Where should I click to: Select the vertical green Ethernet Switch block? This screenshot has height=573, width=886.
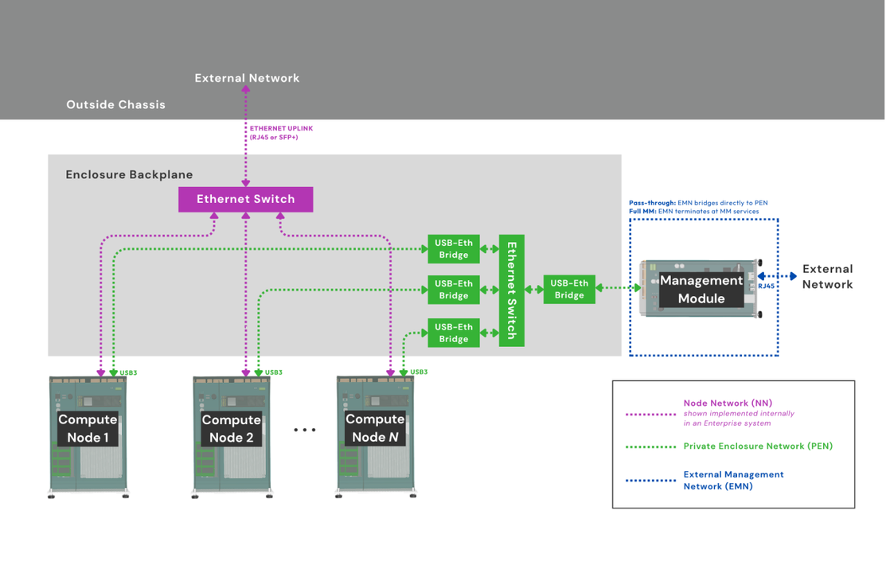click(511, 290)
